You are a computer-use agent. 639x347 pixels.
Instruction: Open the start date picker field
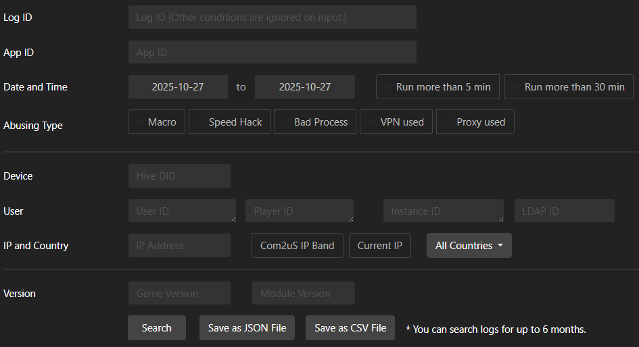178,87
